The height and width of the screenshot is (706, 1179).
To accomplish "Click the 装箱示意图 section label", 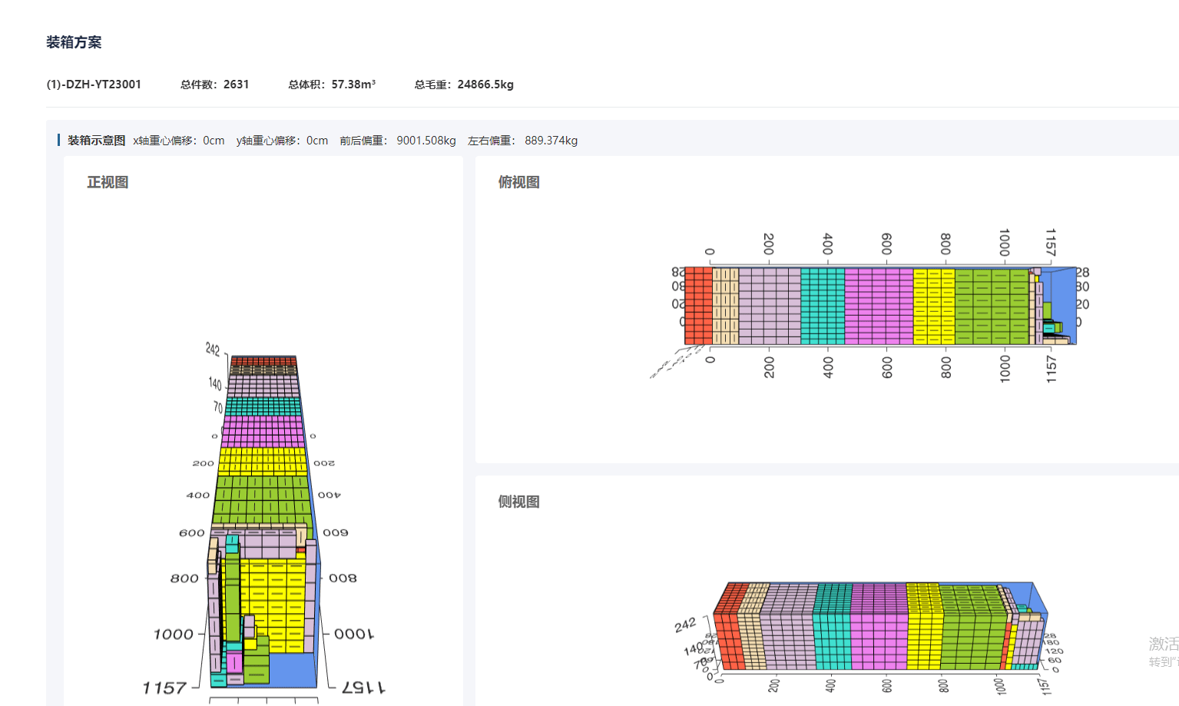I will click(x=96, y=141).
